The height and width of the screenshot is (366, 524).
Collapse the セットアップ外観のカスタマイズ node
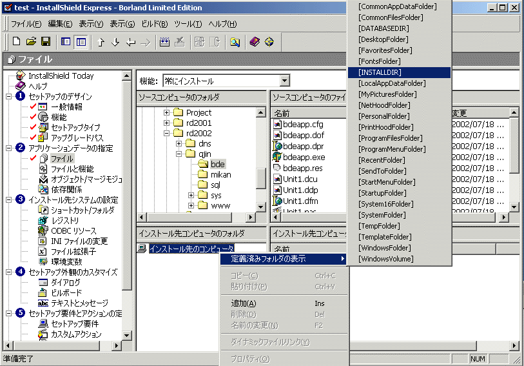click(x=8, y=272)
